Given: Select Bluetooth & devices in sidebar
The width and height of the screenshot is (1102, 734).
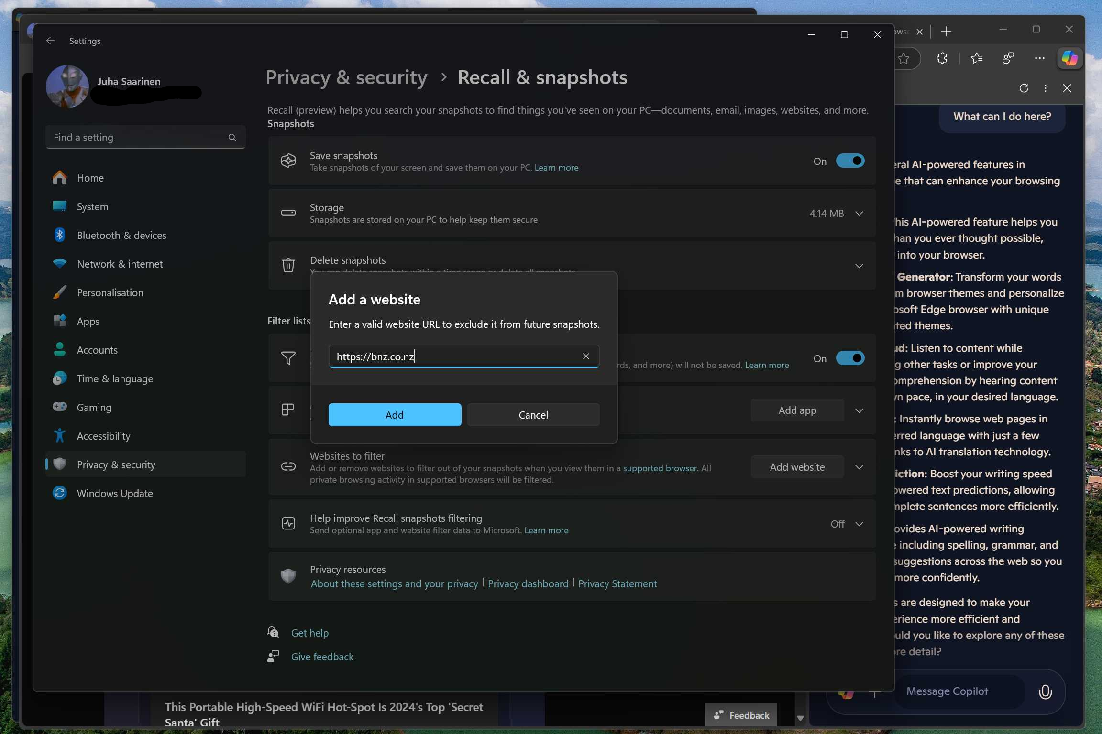Looking at the screenshot, I should [x=121, y=235].
